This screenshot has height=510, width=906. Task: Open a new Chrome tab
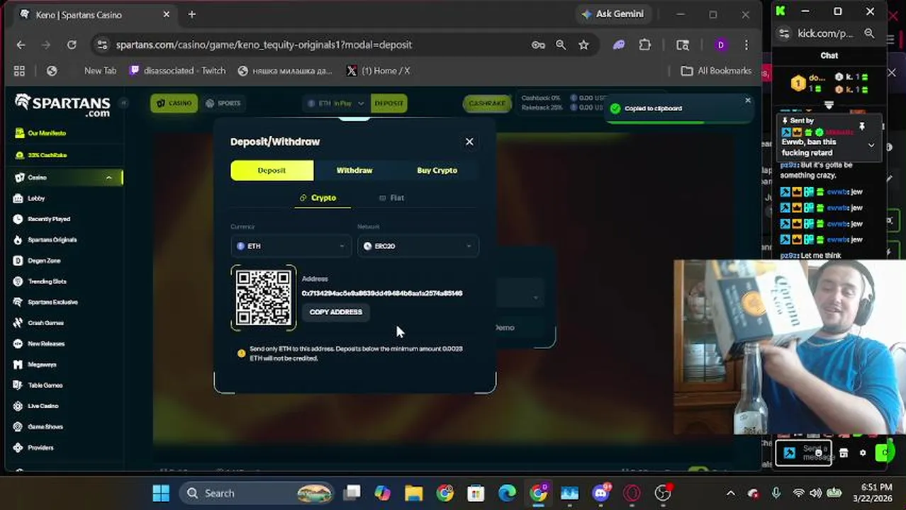click(x=191, y=14)
